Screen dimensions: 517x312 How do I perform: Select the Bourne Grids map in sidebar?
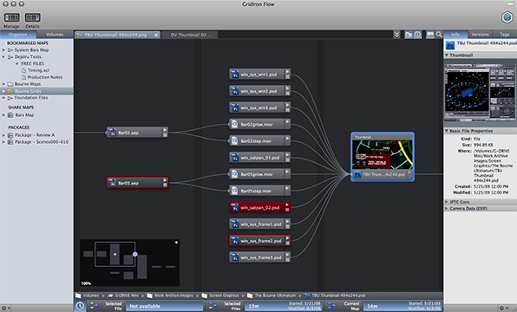tap(36, 91)
